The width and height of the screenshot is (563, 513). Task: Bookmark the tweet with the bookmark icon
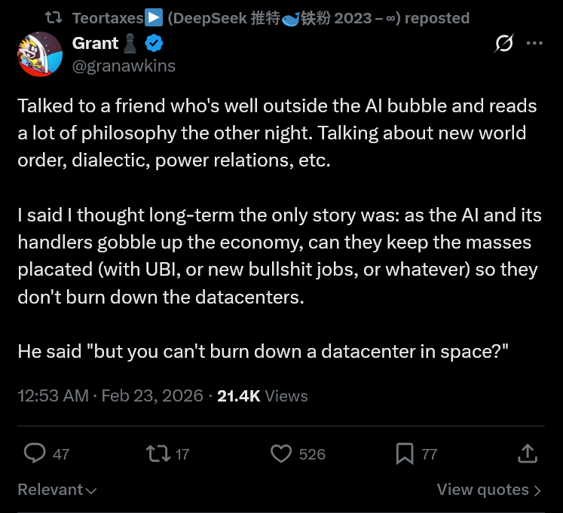pyautogui.click(x=405, y=453)
